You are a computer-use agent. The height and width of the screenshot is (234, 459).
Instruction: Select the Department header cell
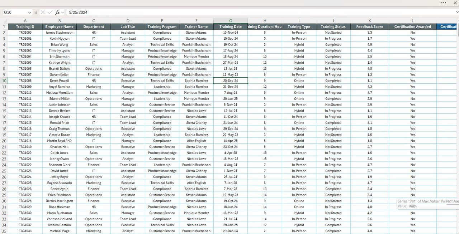[x=94, y=26]
